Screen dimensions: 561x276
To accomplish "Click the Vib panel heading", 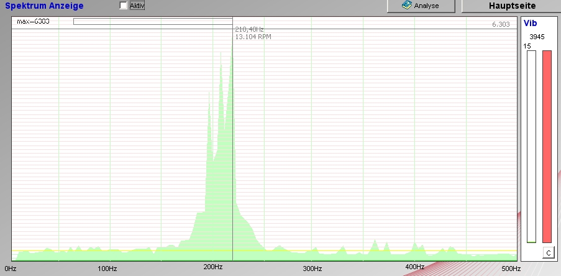I will tap(530, 23).
